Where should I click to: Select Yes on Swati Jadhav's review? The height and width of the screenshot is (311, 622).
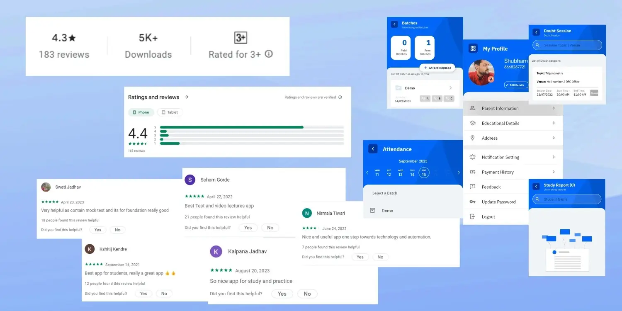[98, 230]
